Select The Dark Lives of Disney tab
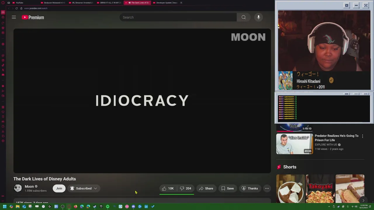This screenshot has height=210, width=374. (137, 3)
